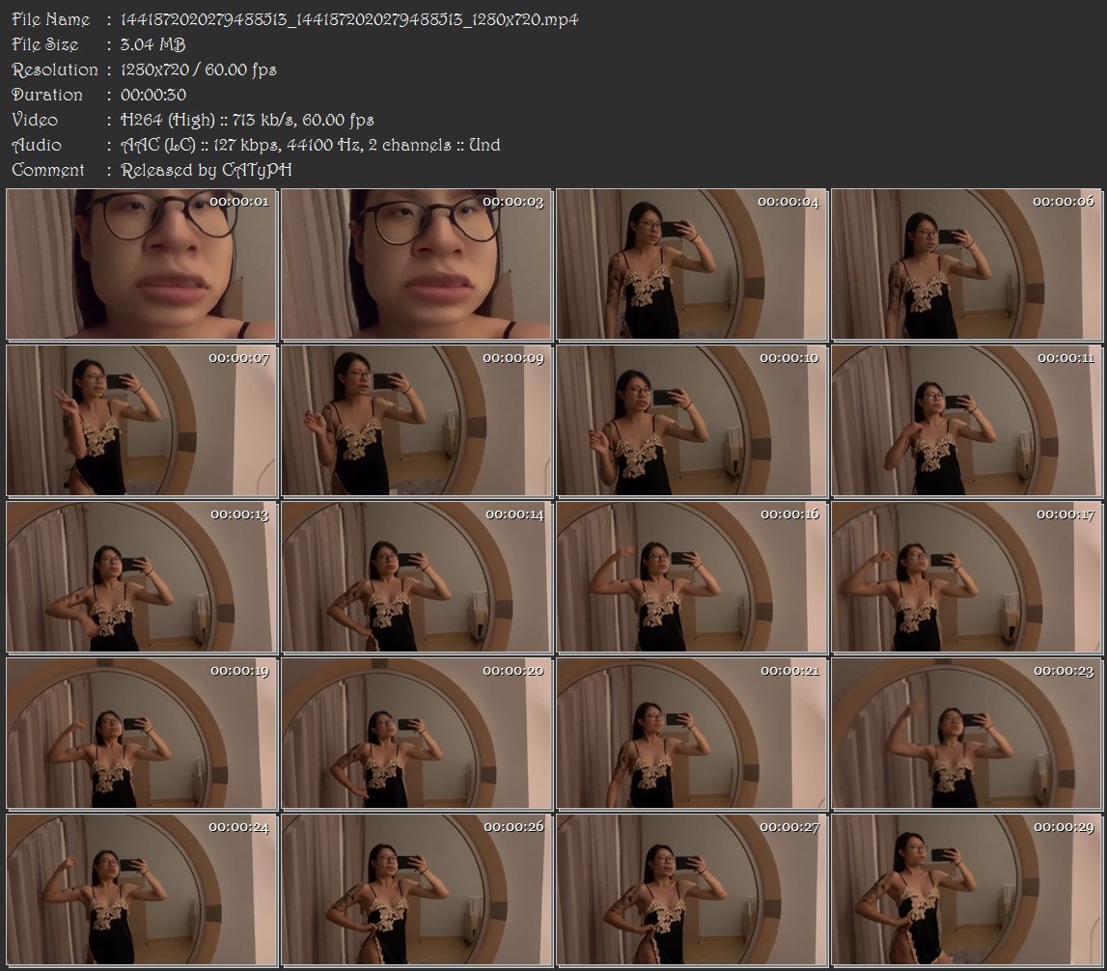1107x971 pixels.
Task: Click the thumbnail stamped 00:00:21
Action: pos(691,734)
